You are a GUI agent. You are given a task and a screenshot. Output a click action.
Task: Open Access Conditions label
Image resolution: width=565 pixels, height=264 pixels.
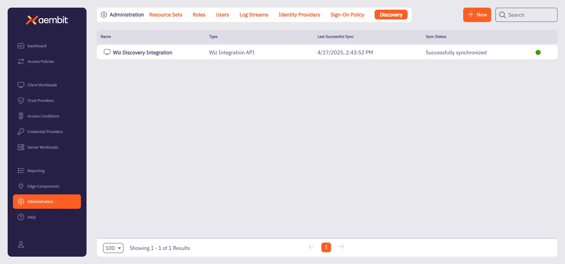pyautogui.click(x=43, y=116)
